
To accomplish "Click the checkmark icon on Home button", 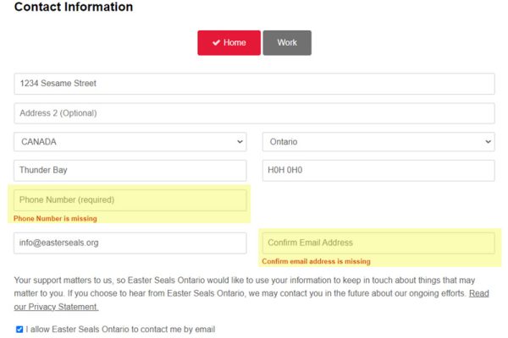I will (x=216, y=43).
